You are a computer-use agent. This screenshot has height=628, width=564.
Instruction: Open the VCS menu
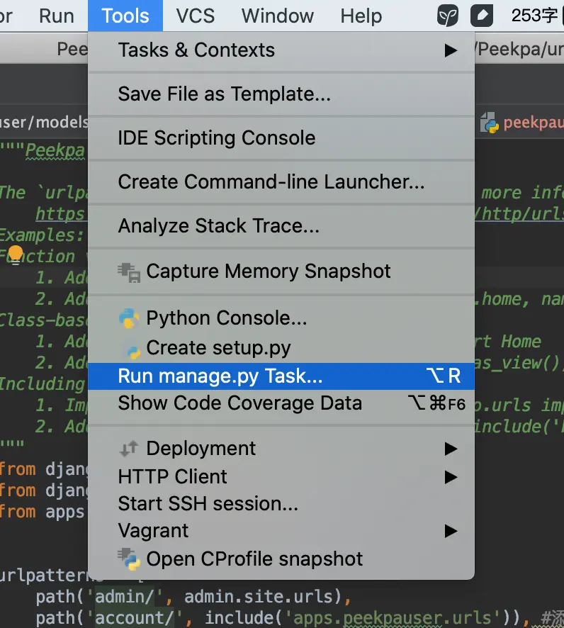tap(196, 16)
